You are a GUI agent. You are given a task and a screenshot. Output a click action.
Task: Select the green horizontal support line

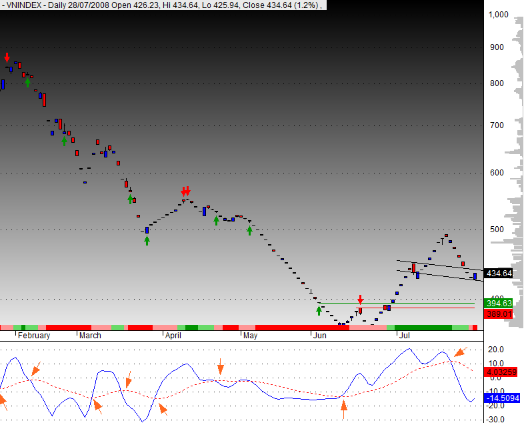point(400,303)
